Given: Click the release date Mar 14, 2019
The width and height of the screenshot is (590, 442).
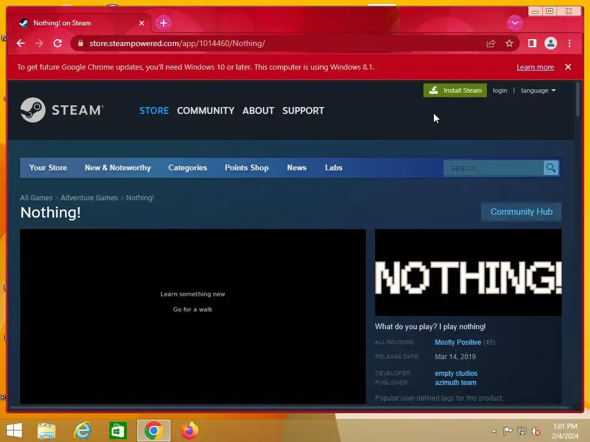Looking at the screenshot, I should 455,357.
